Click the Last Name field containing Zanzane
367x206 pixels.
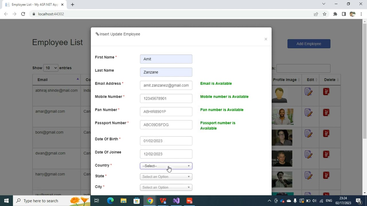pyautogui.click(x=166, y=72)
